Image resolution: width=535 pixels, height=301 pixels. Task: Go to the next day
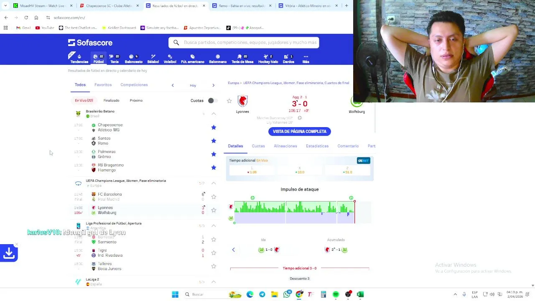[213, 85]
